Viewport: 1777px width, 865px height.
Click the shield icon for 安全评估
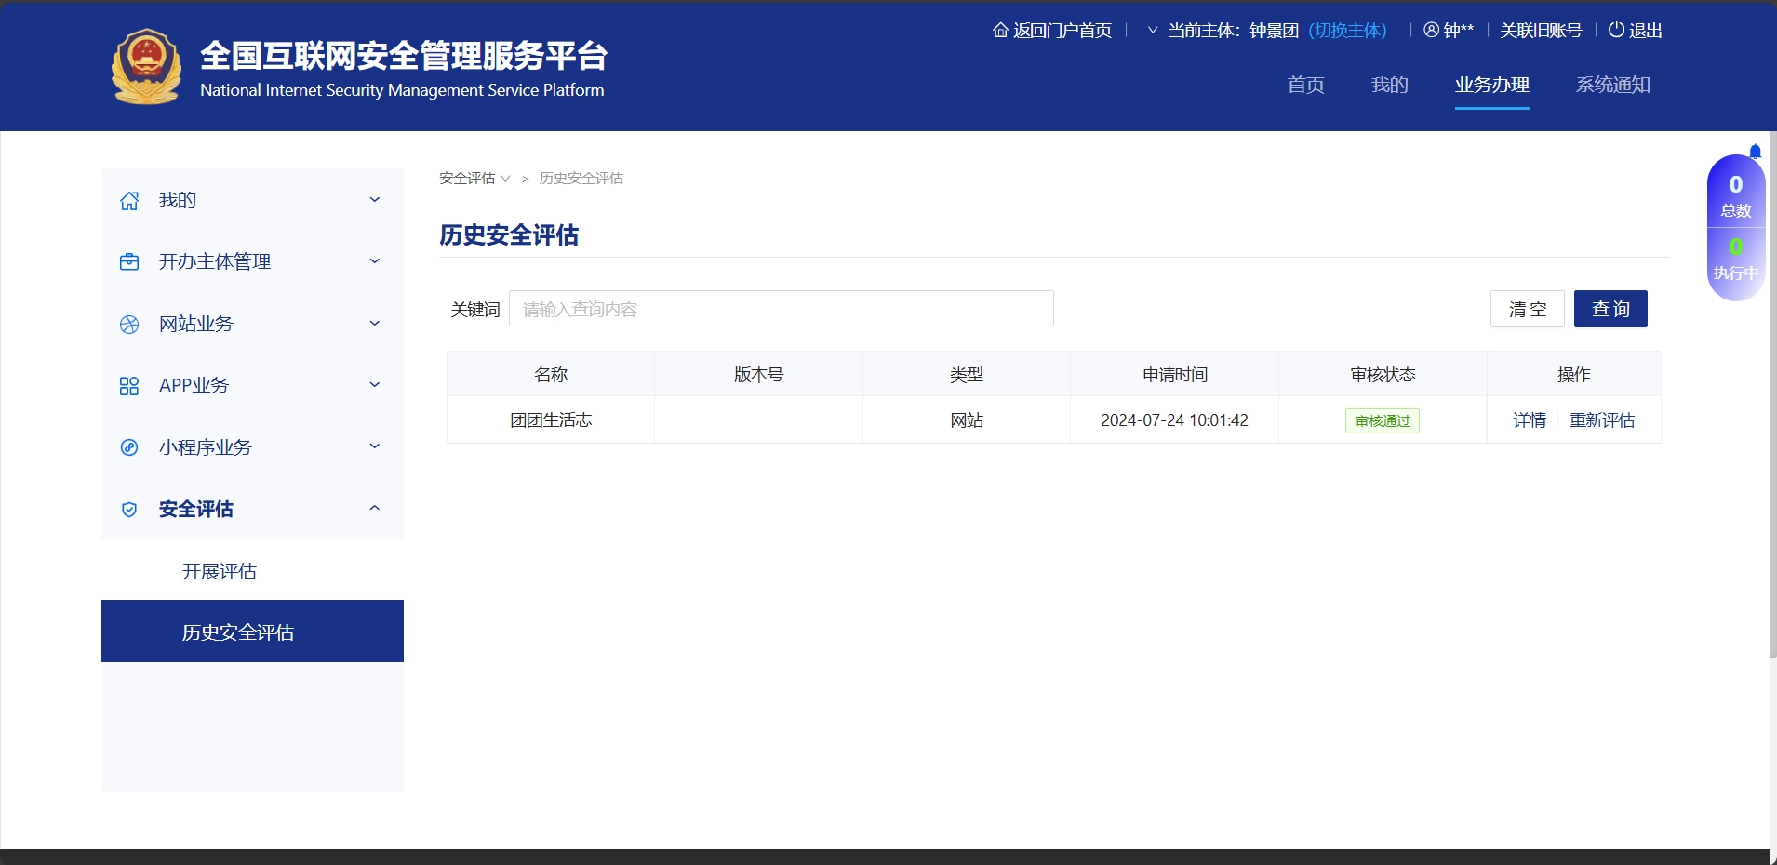[x=129, y=510]
